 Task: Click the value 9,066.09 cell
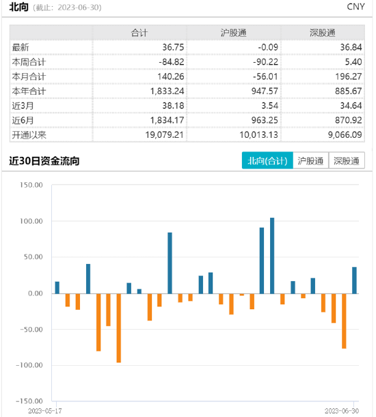point(345,135)
